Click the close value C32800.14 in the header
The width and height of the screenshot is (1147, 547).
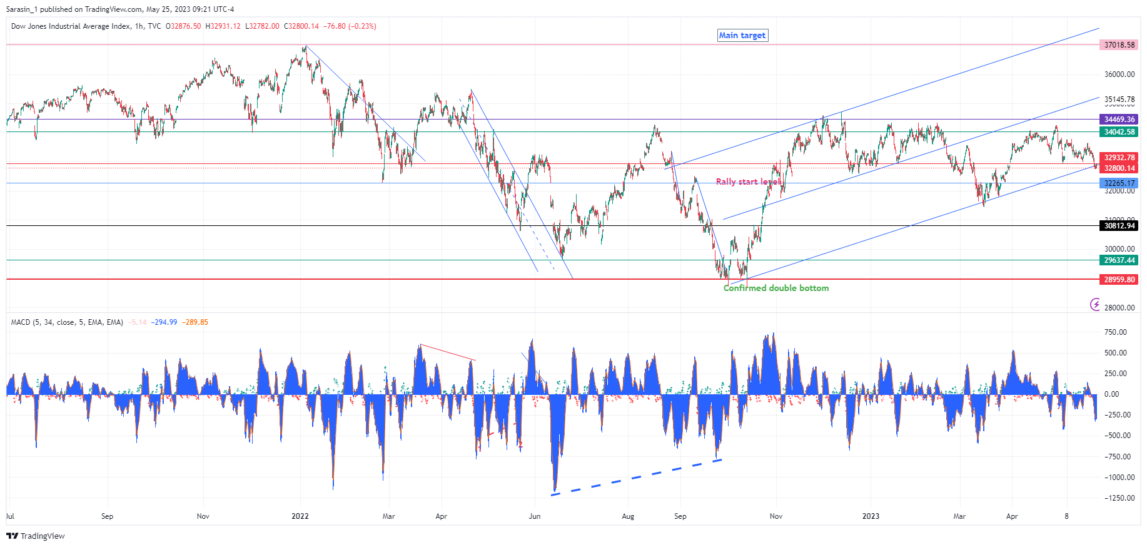coord(301,26)
